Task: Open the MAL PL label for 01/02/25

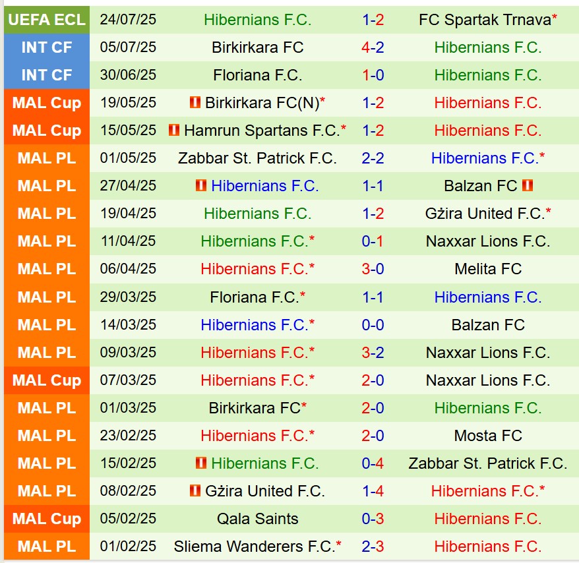Action: [x=47, y=547]
